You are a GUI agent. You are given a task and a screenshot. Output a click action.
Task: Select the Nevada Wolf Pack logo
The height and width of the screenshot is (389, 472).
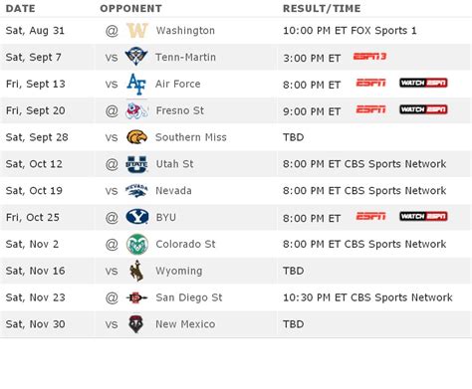coord(136,191)
